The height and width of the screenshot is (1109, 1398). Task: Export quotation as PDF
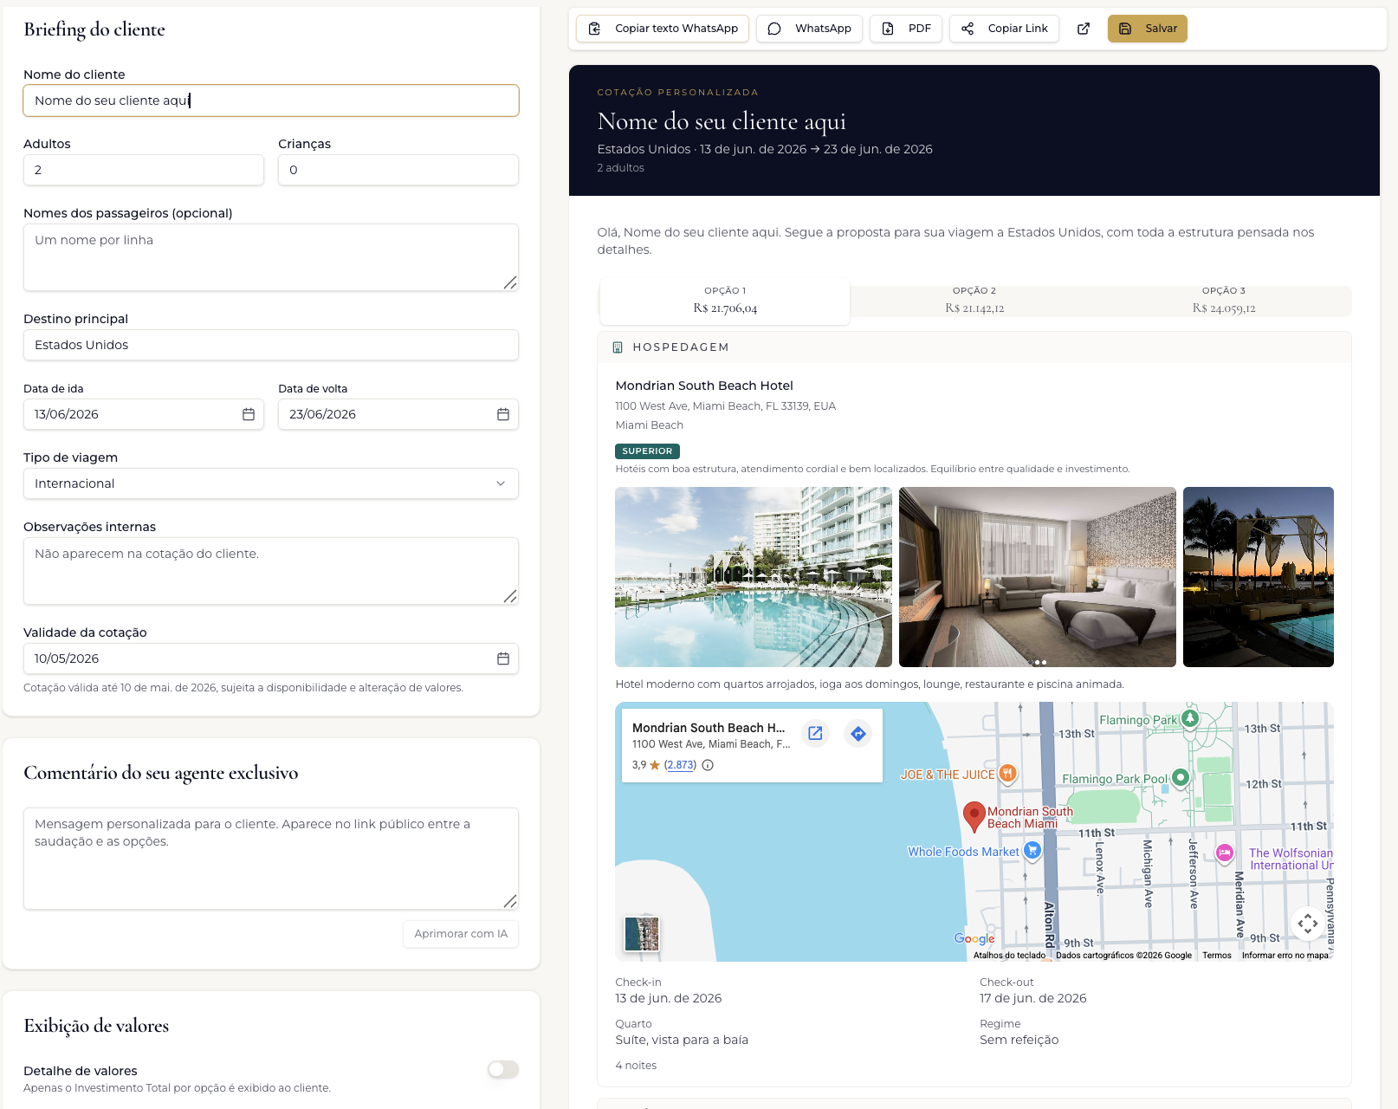coord(906,29)
